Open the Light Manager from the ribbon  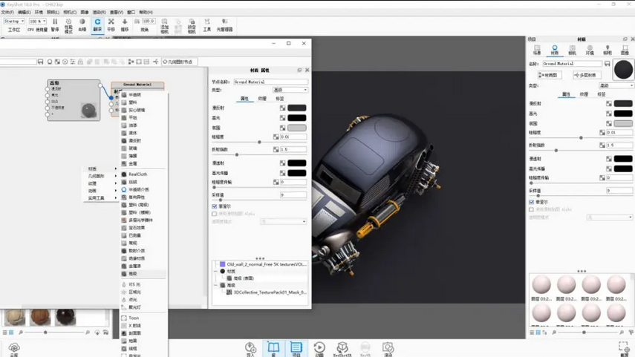tap(224, 25)
